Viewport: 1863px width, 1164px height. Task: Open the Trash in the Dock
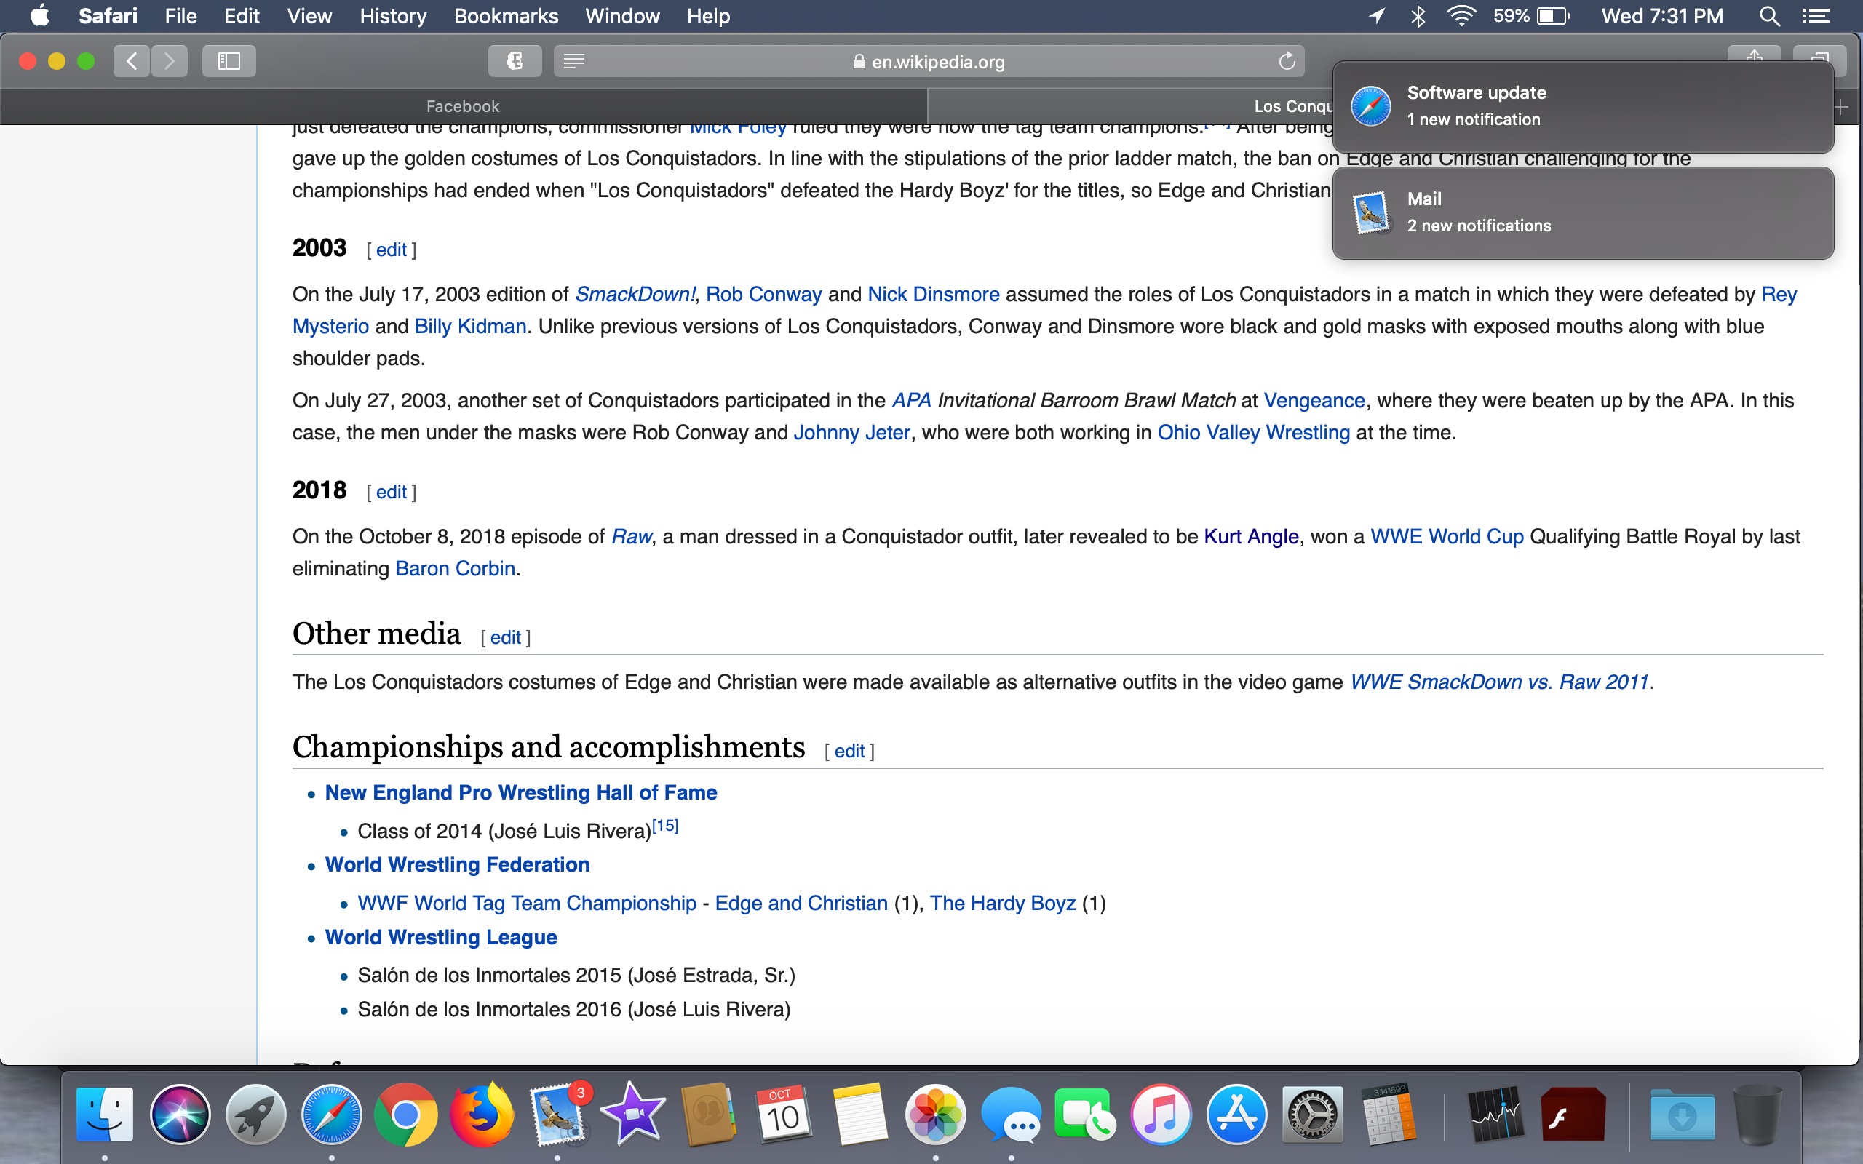point(1757,1114)
